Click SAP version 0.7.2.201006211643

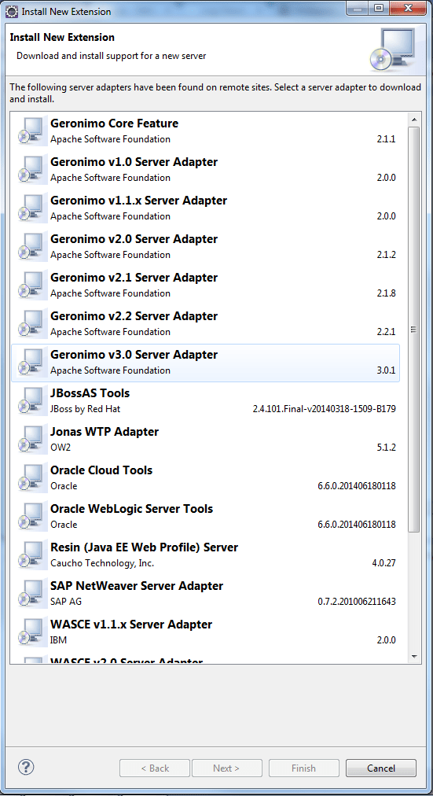coord(357,602)
